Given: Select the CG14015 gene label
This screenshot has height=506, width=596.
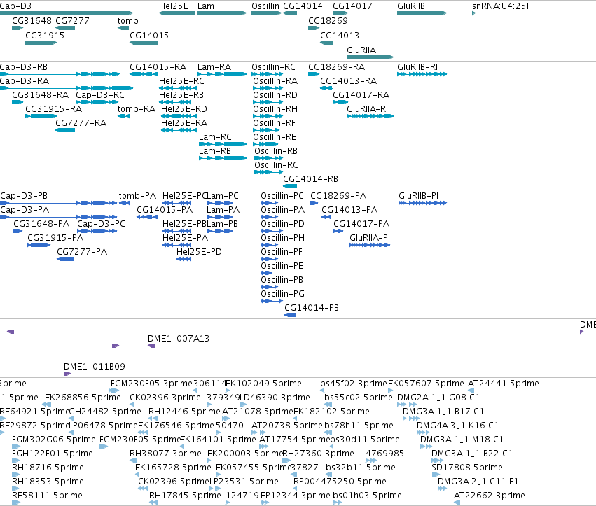Looking at the screenshot, I should click(149, 36).
